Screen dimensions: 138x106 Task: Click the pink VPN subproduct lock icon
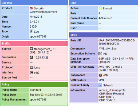(100, 75)
